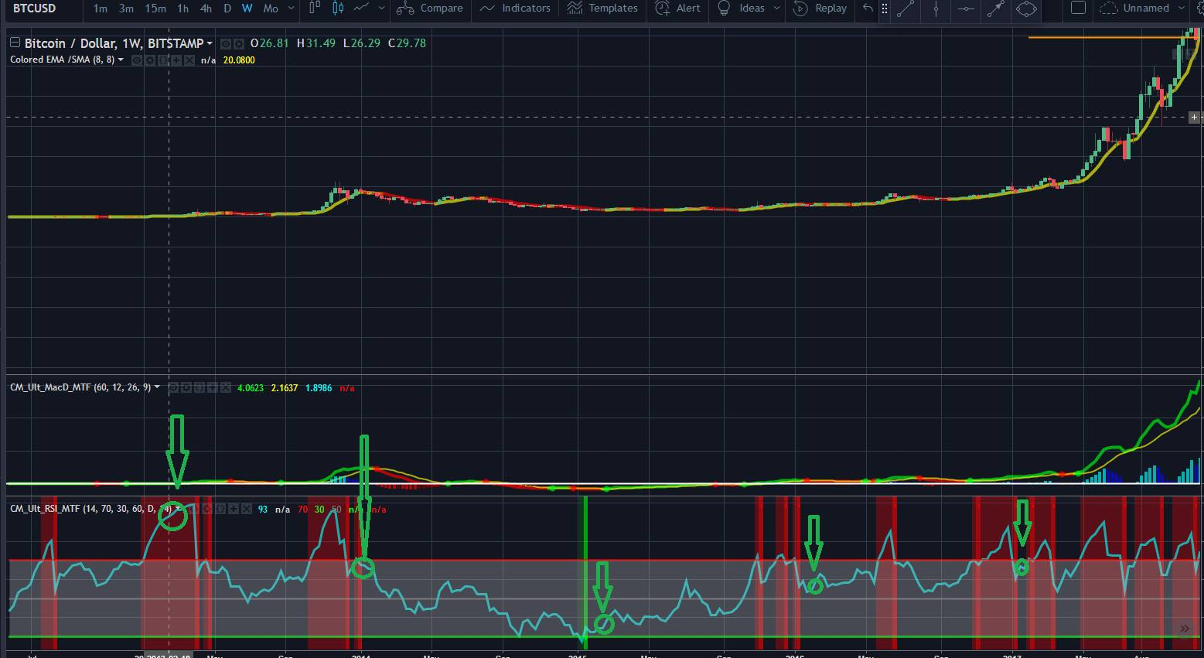Expand the Ideas dropdown arrow

click(x=777, y=9)
